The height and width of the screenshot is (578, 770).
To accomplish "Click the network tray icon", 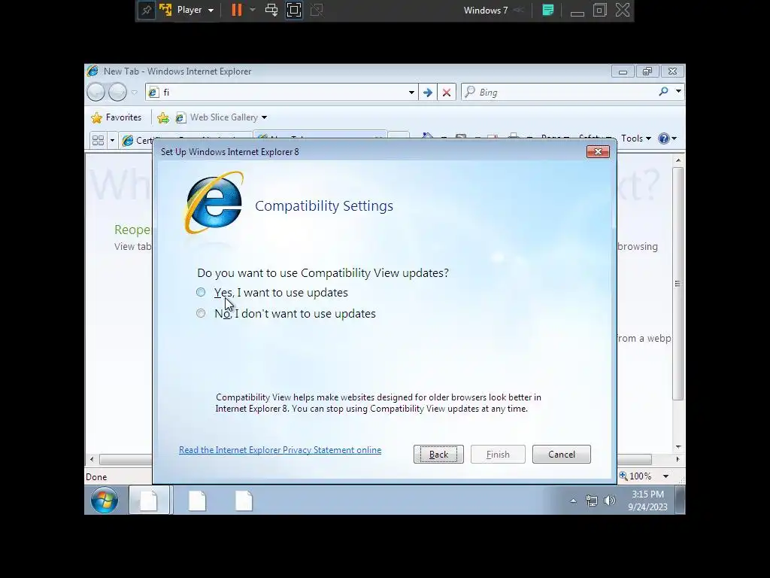I will tap(592, 500).
